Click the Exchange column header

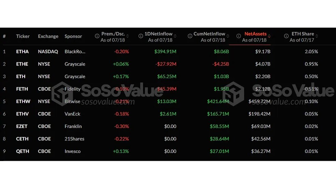point(48,36)
